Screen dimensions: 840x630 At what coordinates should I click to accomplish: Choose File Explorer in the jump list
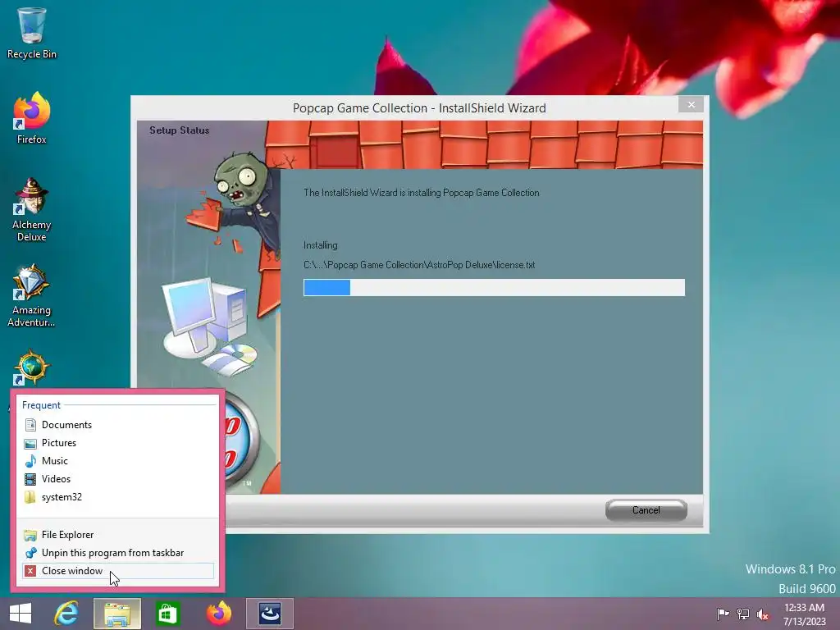(x=118, y=535)
